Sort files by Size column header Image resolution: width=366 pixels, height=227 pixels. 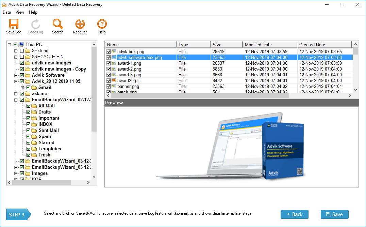(227, 45)
